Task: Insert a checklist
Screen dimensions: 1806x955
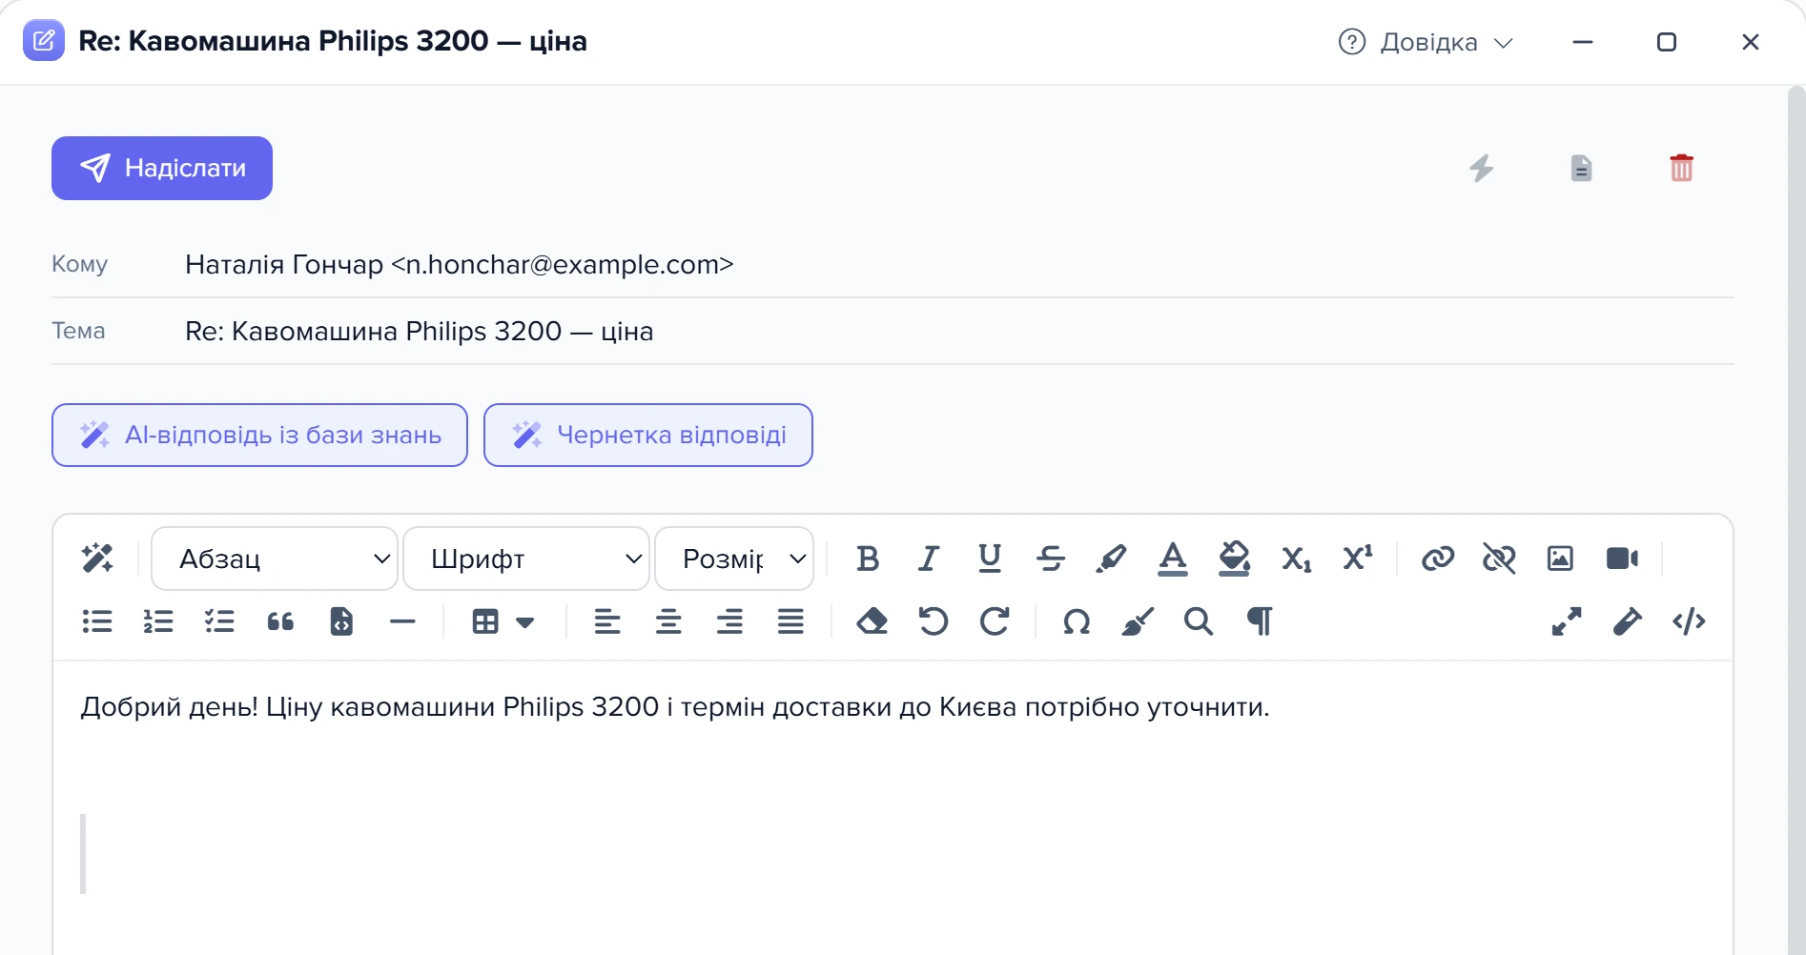Action: 219,621
